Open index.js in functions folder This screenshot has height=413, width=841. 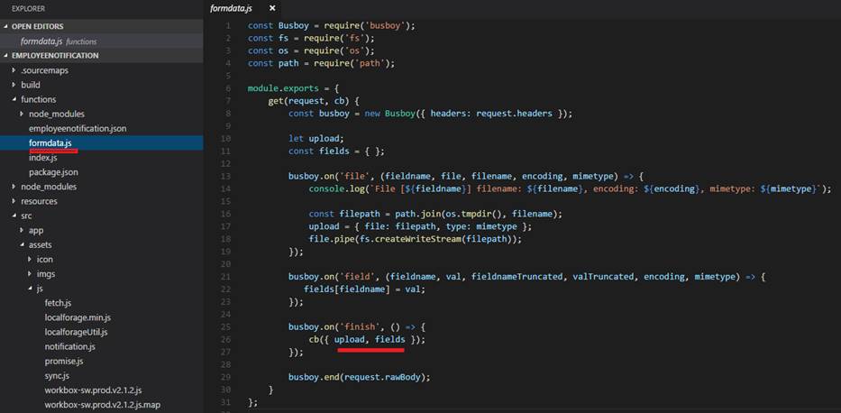tap(43, 158)
